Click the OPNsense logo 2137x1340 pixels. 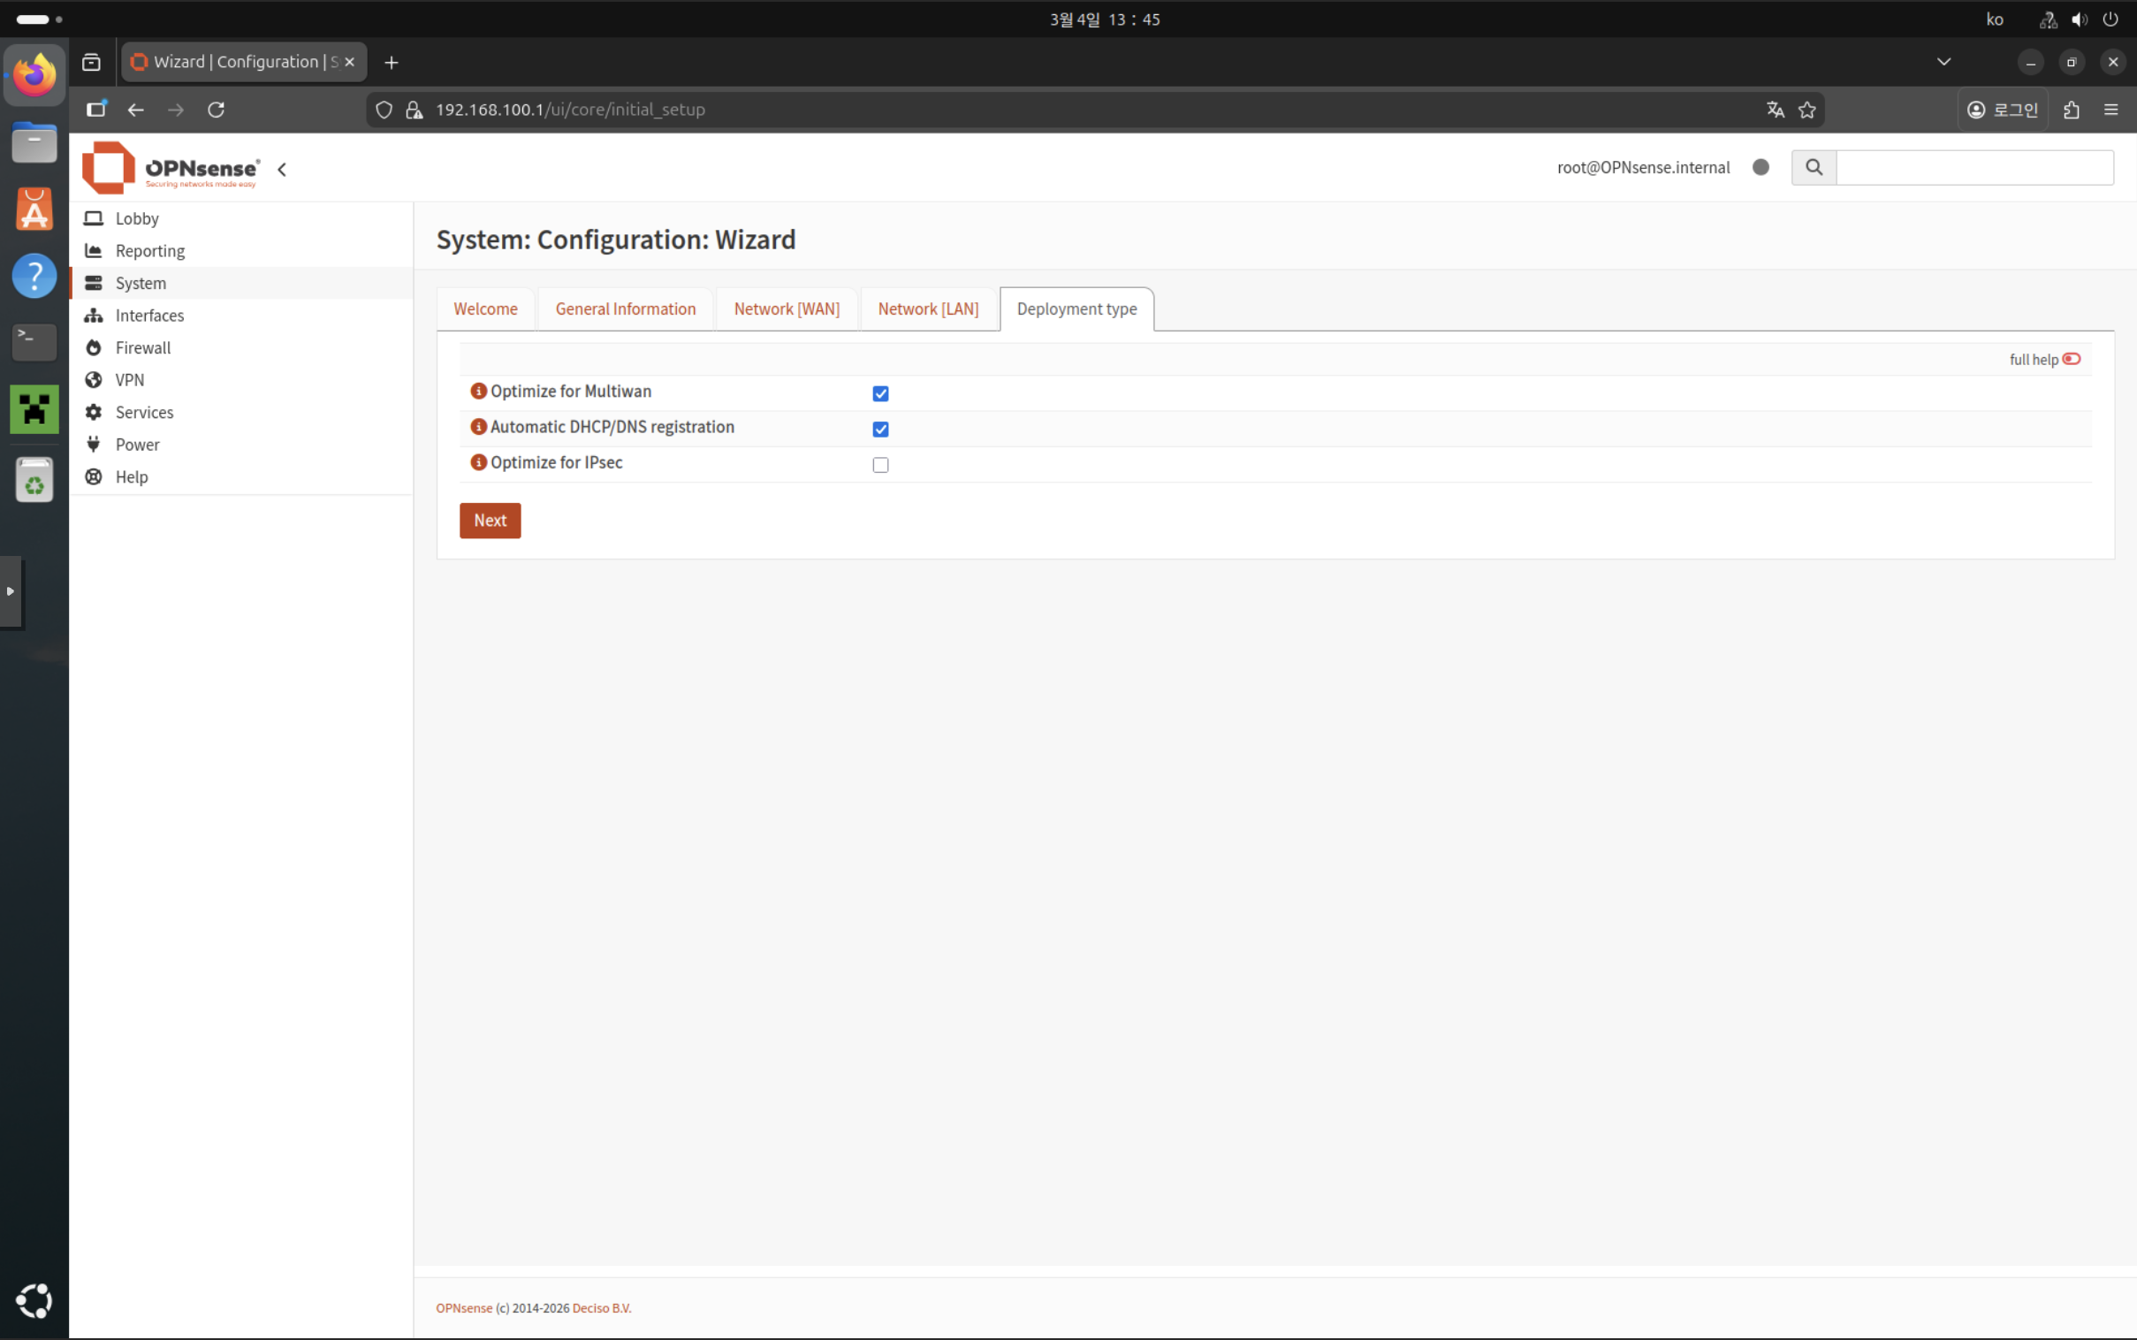171,168
